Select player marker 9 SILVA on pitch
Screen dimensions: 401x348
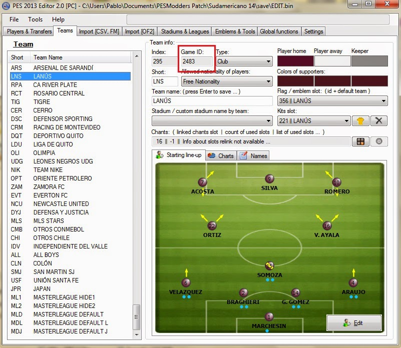(x=269, y=178)
